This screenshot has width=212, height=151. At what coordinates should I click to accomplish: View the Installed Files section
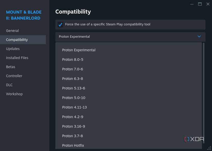(17, 58)
